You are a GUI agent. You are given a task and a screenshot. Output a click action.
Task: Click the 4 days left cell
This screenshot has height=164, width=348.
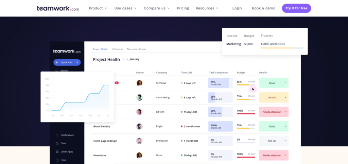pos(188,83)
